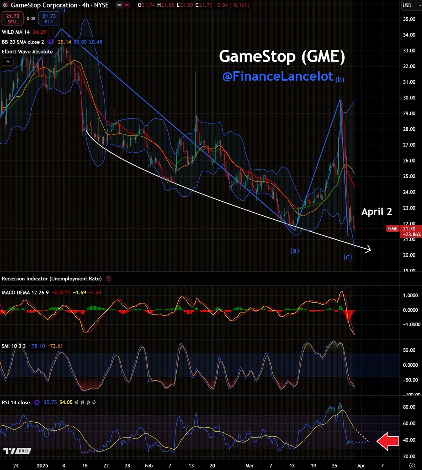Click the 21.70 last price label
Image resolution: width=422 pixels, height=470 pixels.
[x=409, y=229]
